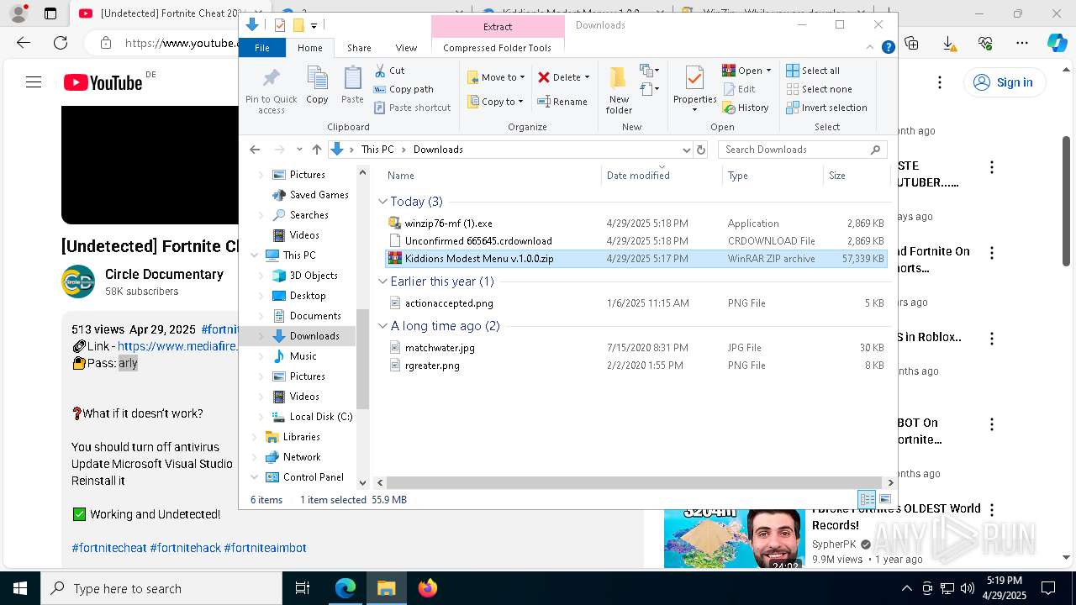This screenshot has width=1076, height=605.
Task: Sort files by Size column
Action: click(856, 176)
